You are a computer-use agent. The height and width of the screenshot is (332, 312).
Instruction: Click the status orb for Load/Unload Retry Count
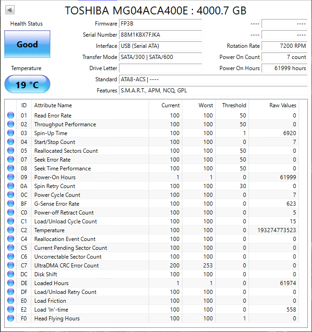[11, 292]
